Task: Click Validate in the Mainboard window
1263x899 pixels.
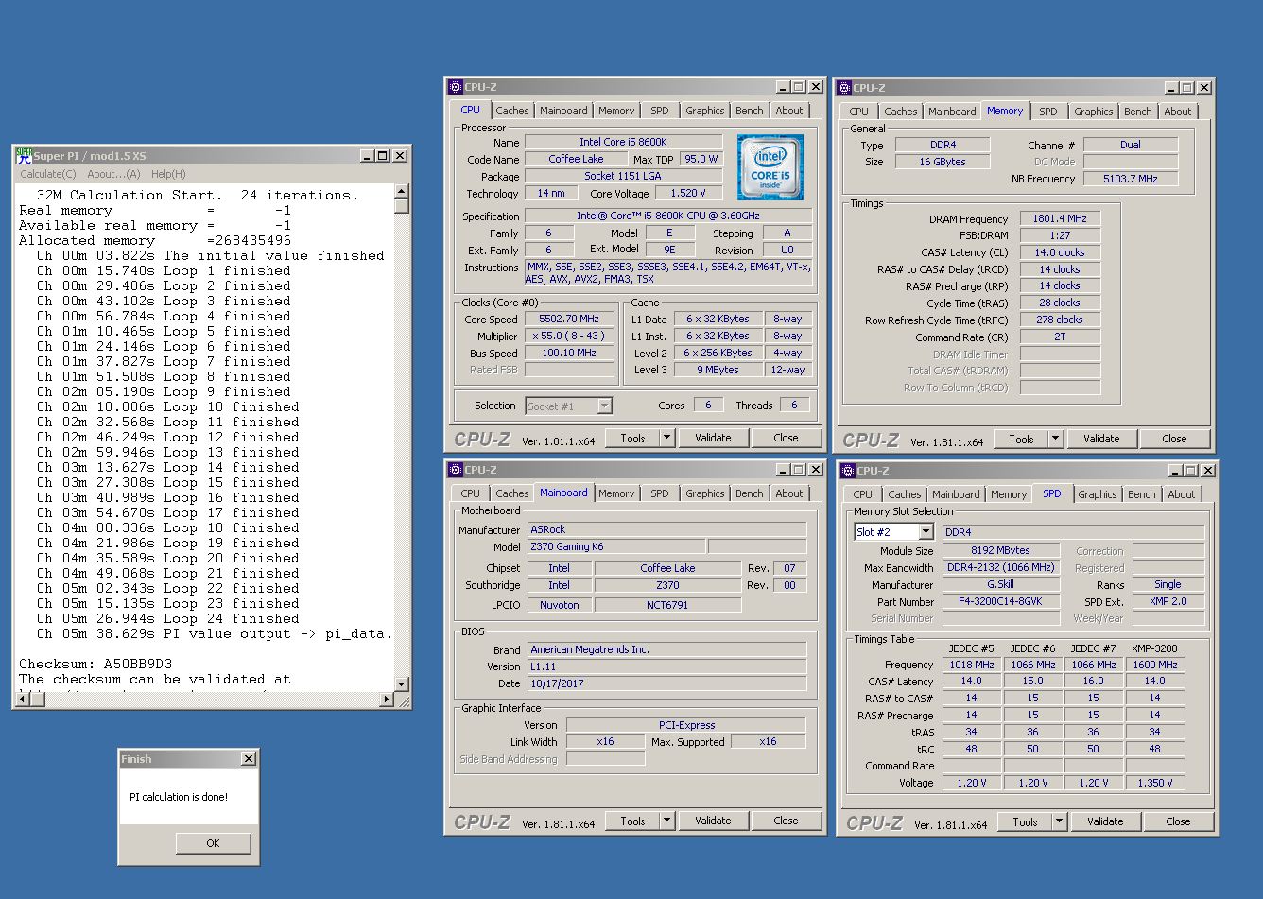Action: pyautogui.click(x=713, y=821)
